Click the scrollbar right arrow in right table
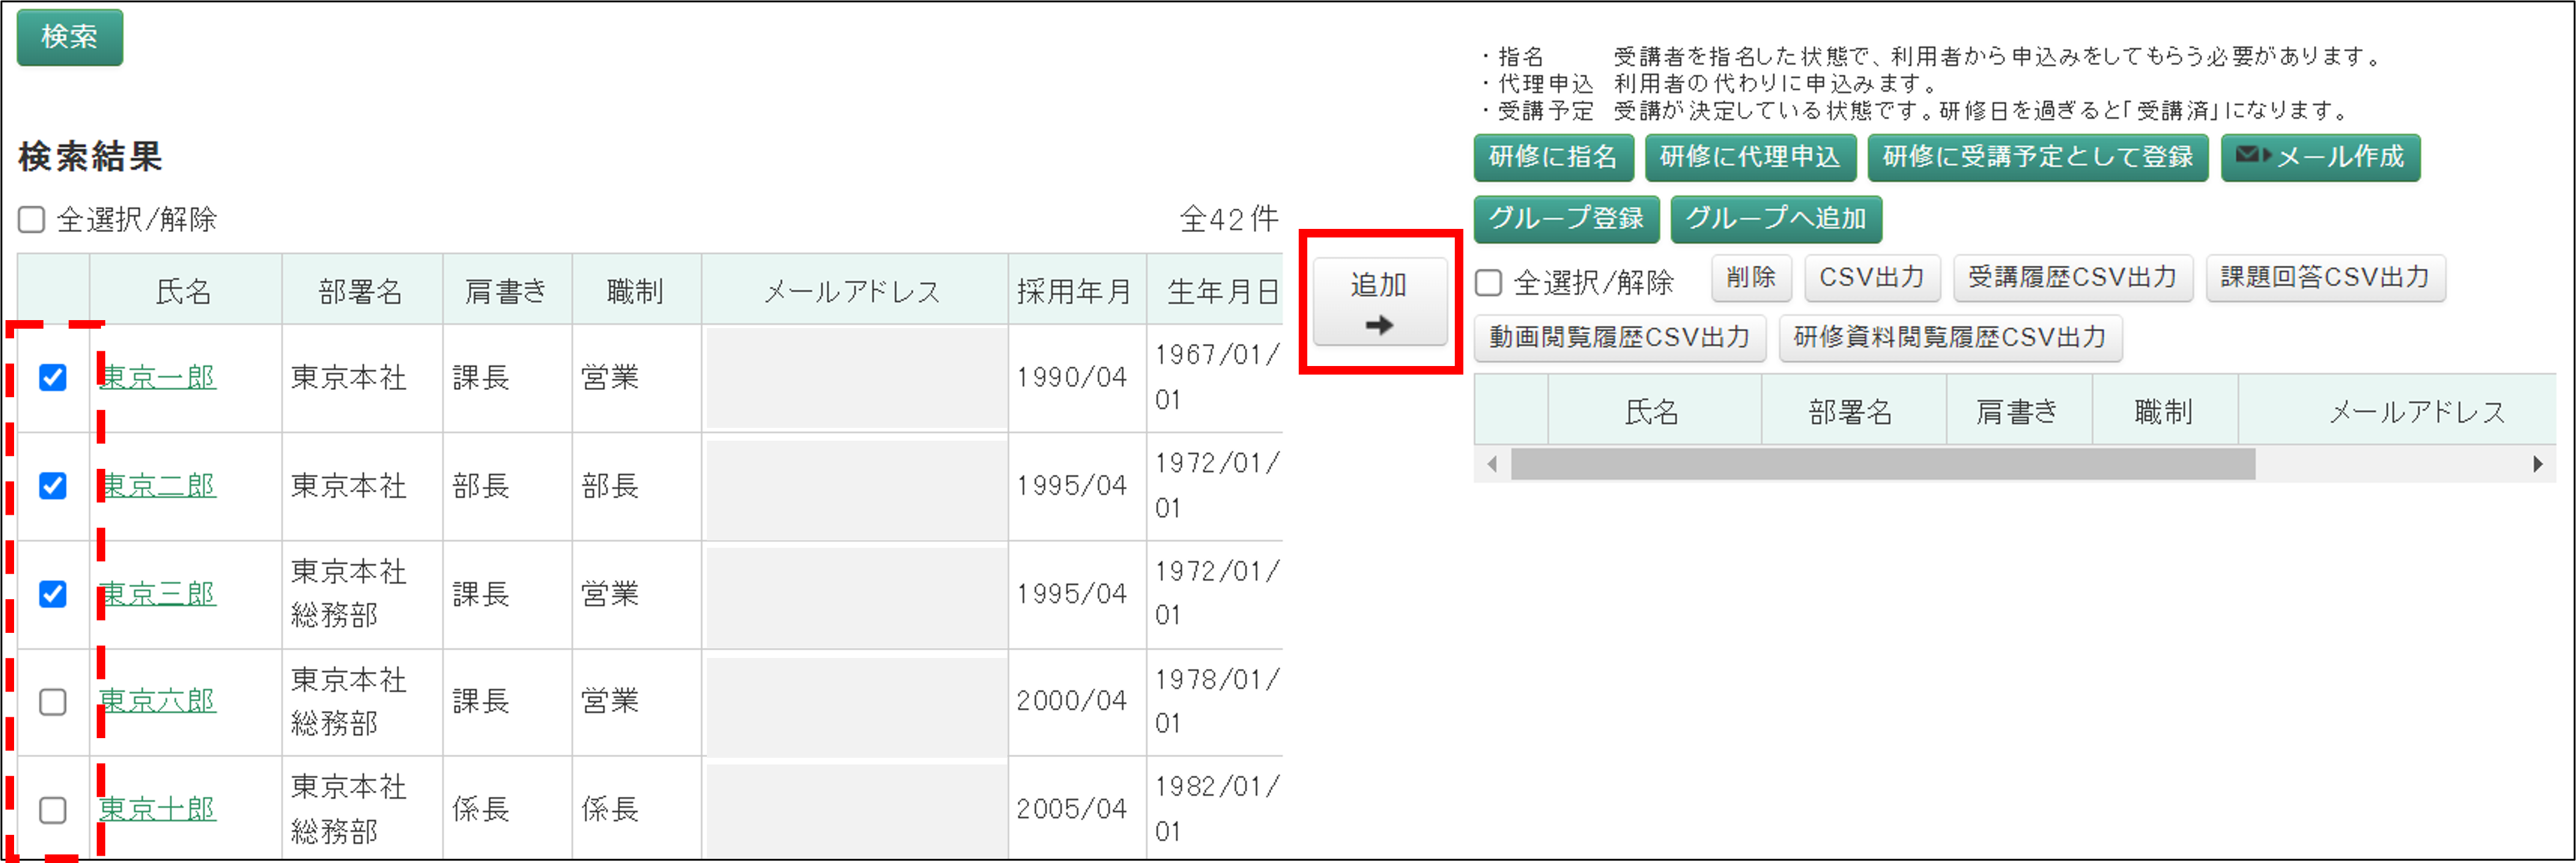 [x=2538, y=464]
